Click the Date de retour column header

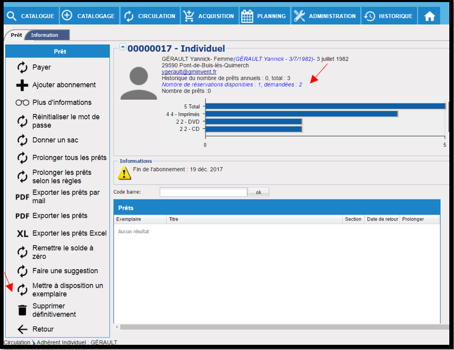pos(382,219)
